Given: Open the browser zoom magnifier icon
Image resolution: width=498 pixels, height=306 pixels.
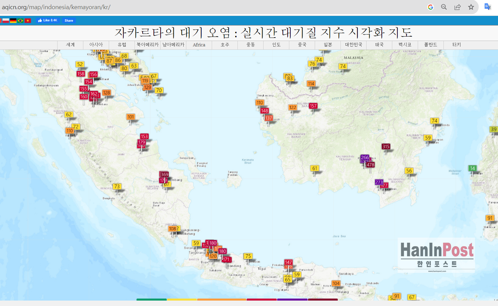Looking at the screenshot, I should [444, 7].
